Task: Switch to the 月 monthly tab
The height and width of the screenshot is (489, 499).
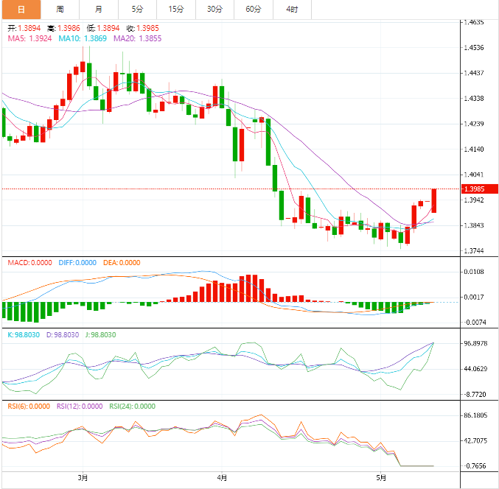Action: coord(99,10)
